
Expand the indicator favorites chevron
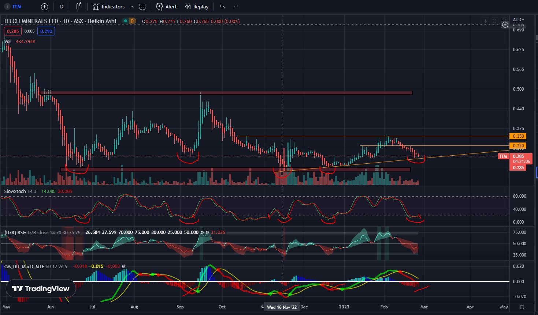point(131,7)
